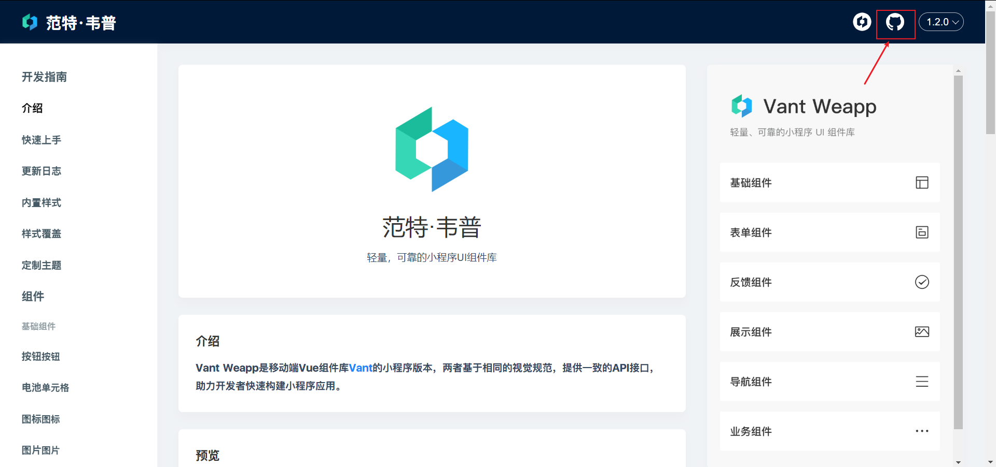This screenshot has height=467, width=996.
Task: Expand the 开发指南 section in the sidebar
Action: point(44,77)
